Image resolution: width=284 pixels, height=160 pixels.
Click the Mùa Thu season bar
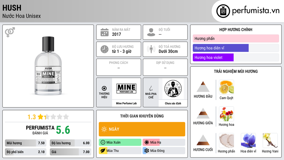(120, 151)
